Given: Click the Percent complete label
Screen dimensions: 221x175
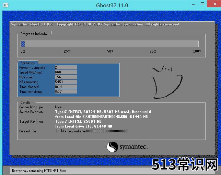Looking at the screenshot, I should (32, 68).
